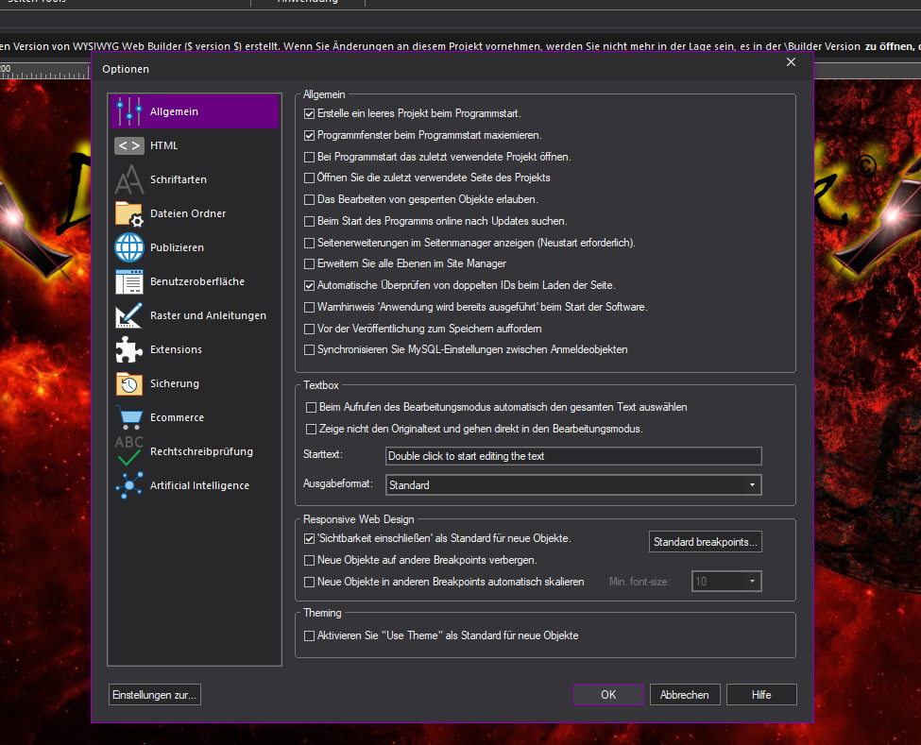Image resolution: width=921 pixels, height=745 pixels.
Task: Select the Extensions label in sidebar
Action: 176,349
